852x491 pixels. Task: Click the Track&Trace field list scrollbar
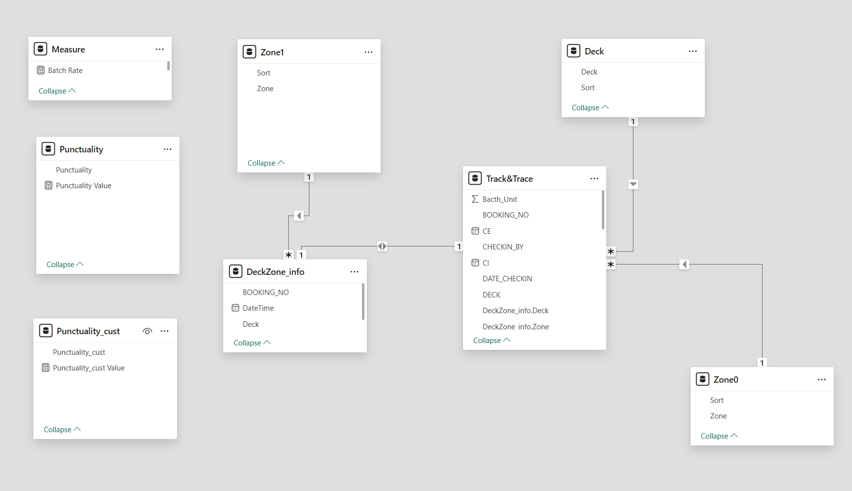click(603, 211)
